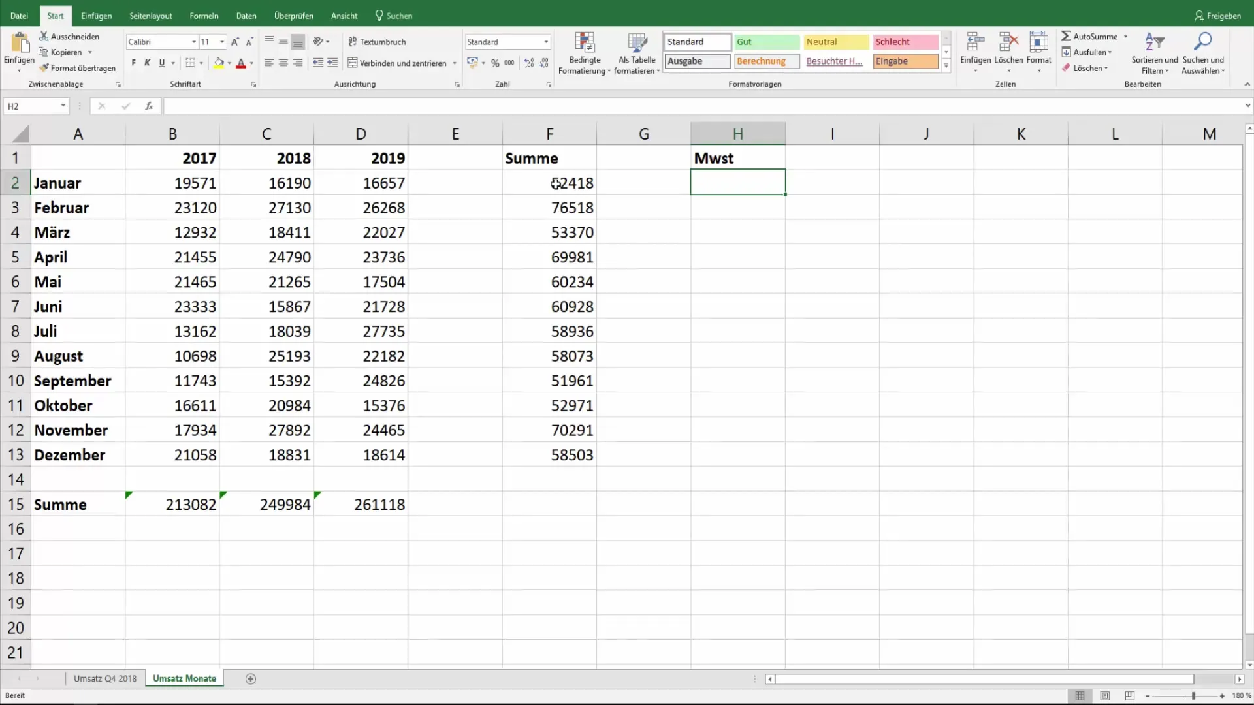Apply the Neutral cell style

pyautogui.click(x=836, y=42)
